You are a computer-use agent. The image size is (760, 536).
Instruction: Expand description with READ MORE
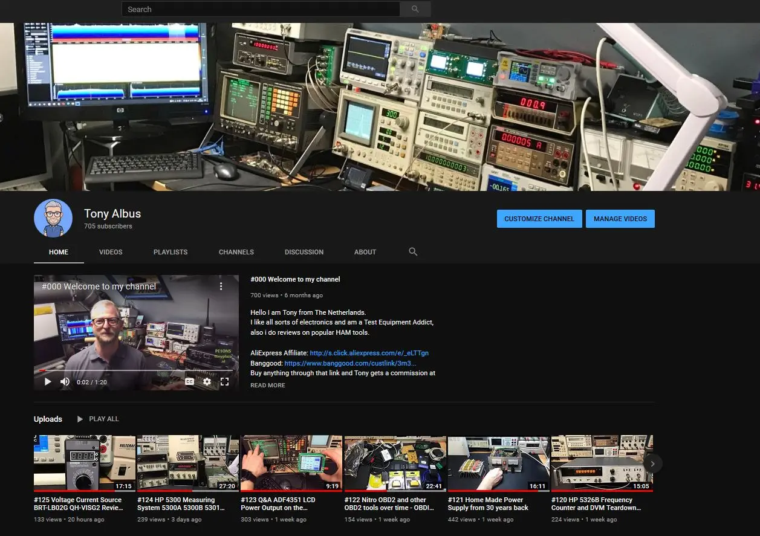pos(268,386)
